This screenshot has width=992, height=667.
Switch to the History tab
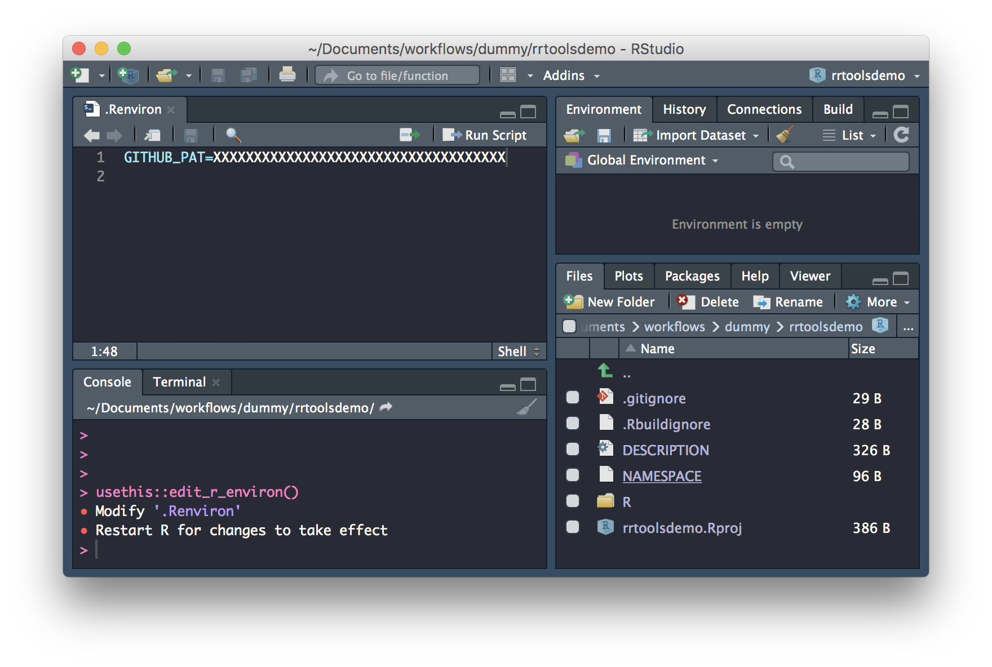click(x=684, y=109)
